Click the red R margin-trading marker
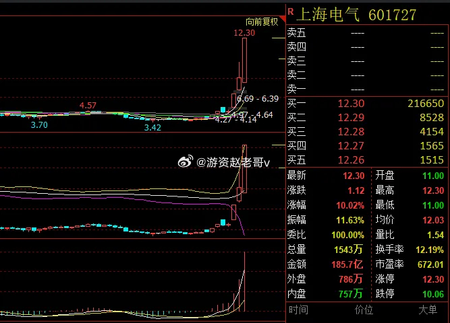 coord(290,11)
